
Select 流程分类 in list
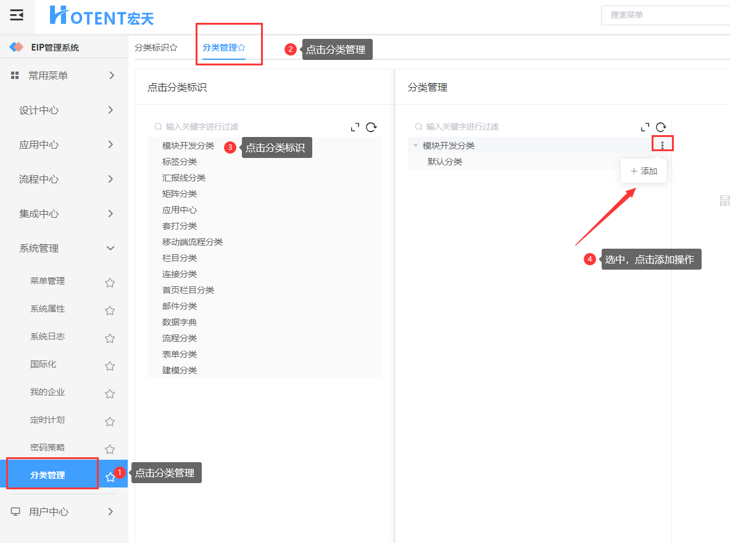point(180,338)
